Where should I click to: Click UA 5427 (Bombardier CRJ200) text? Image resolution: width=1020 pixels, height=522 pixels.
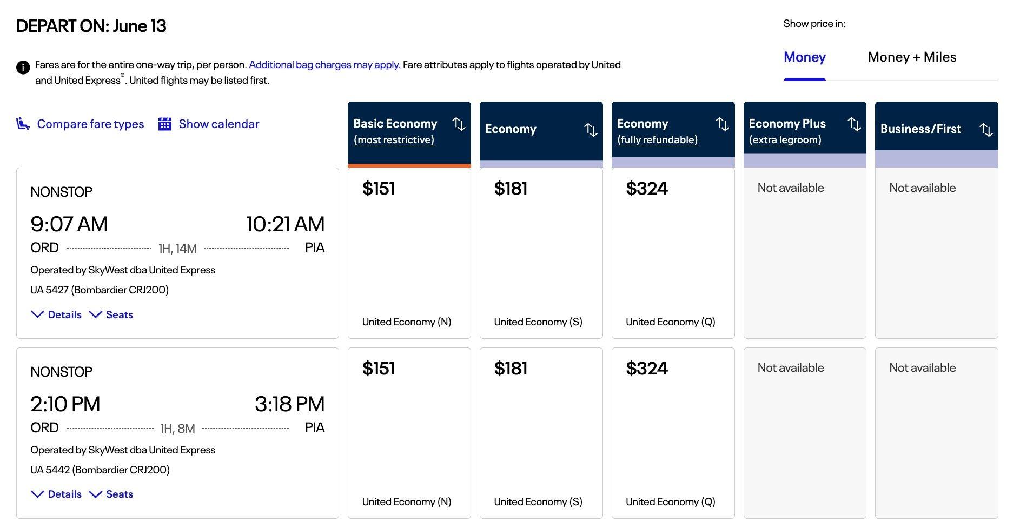(x=100, y=290)
